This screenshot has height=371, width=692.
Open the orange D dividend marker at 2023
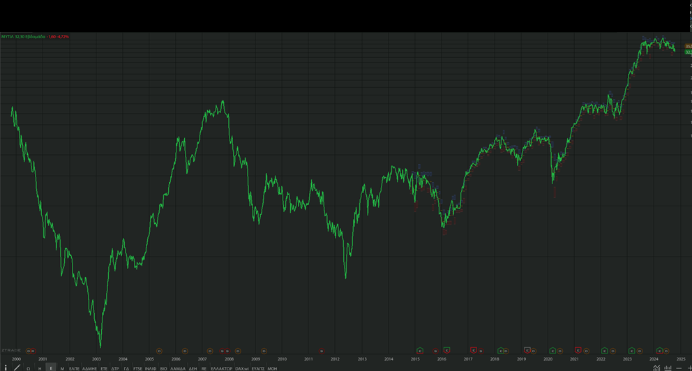(x=640, y=351)
